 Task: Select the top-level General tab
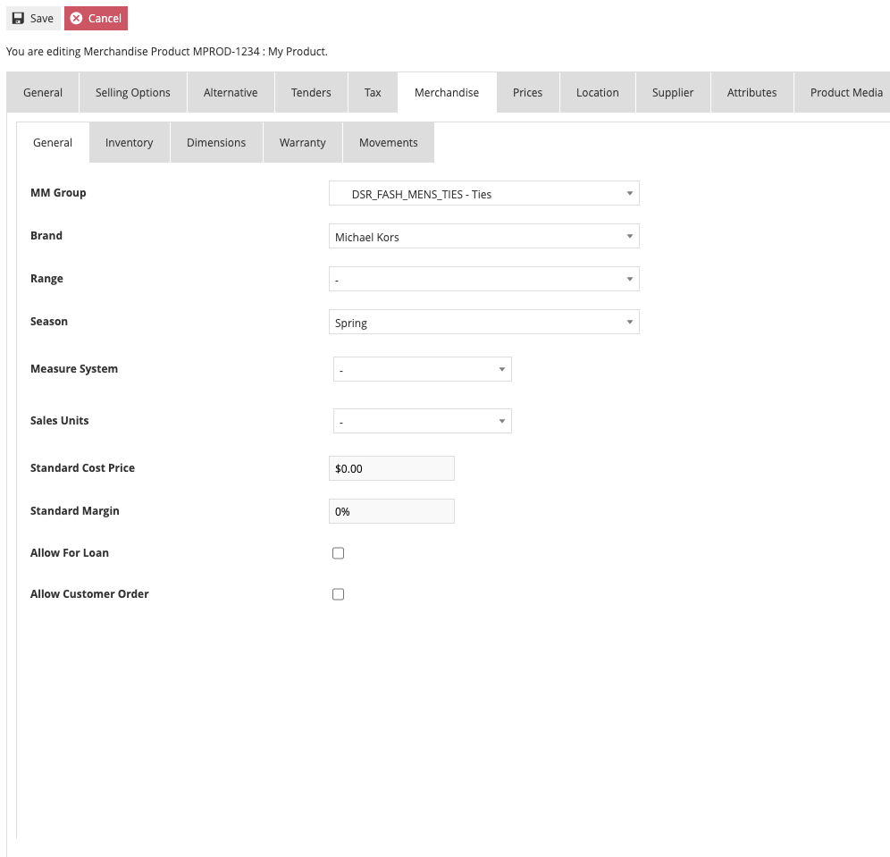[x=43, y=93]
